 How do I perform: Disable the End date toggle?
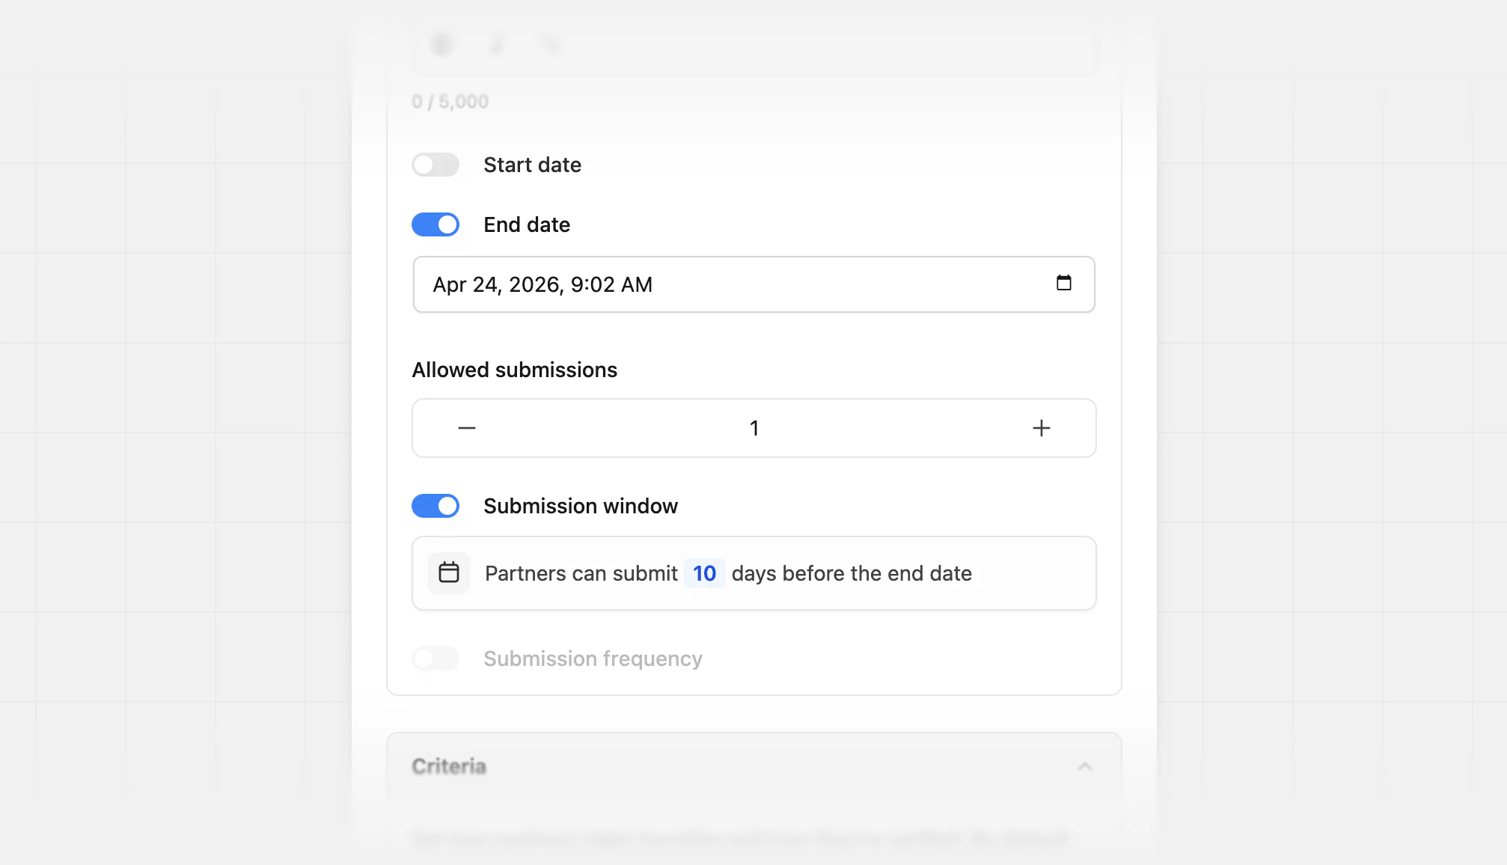[435, 224]
